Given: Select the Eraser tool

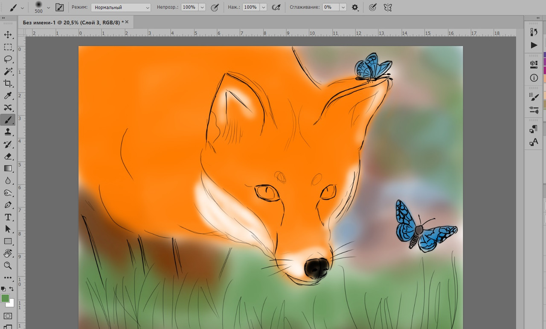Looking at the screenshot, I should (x=8, y=156).
